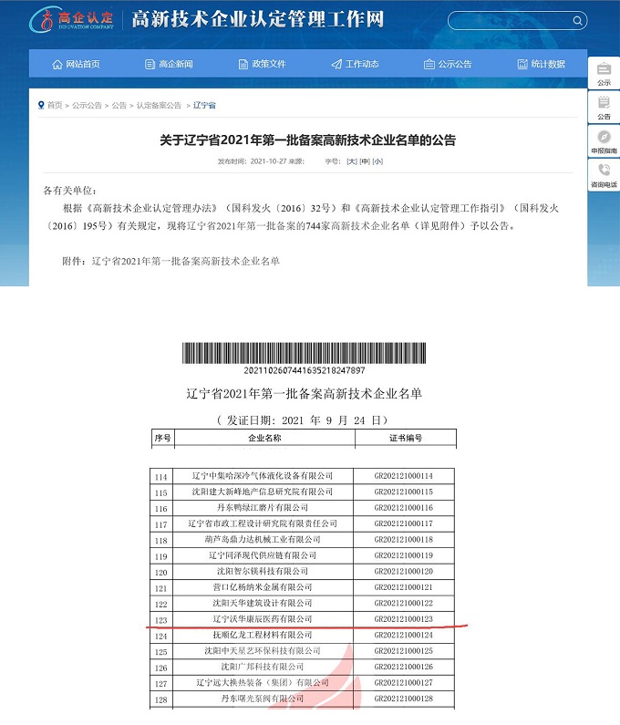Screen dimensions: 620x725
Task: Click the briefcase icon beside 公示公告
Action: (429, 64)
